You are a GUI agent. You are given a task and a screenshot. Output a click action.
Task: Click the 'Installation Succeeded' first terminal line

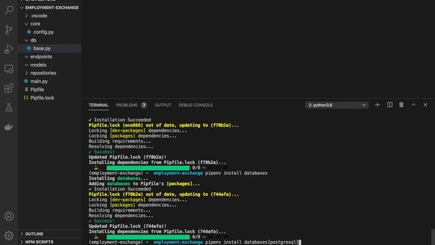click(x=120, y=120)
